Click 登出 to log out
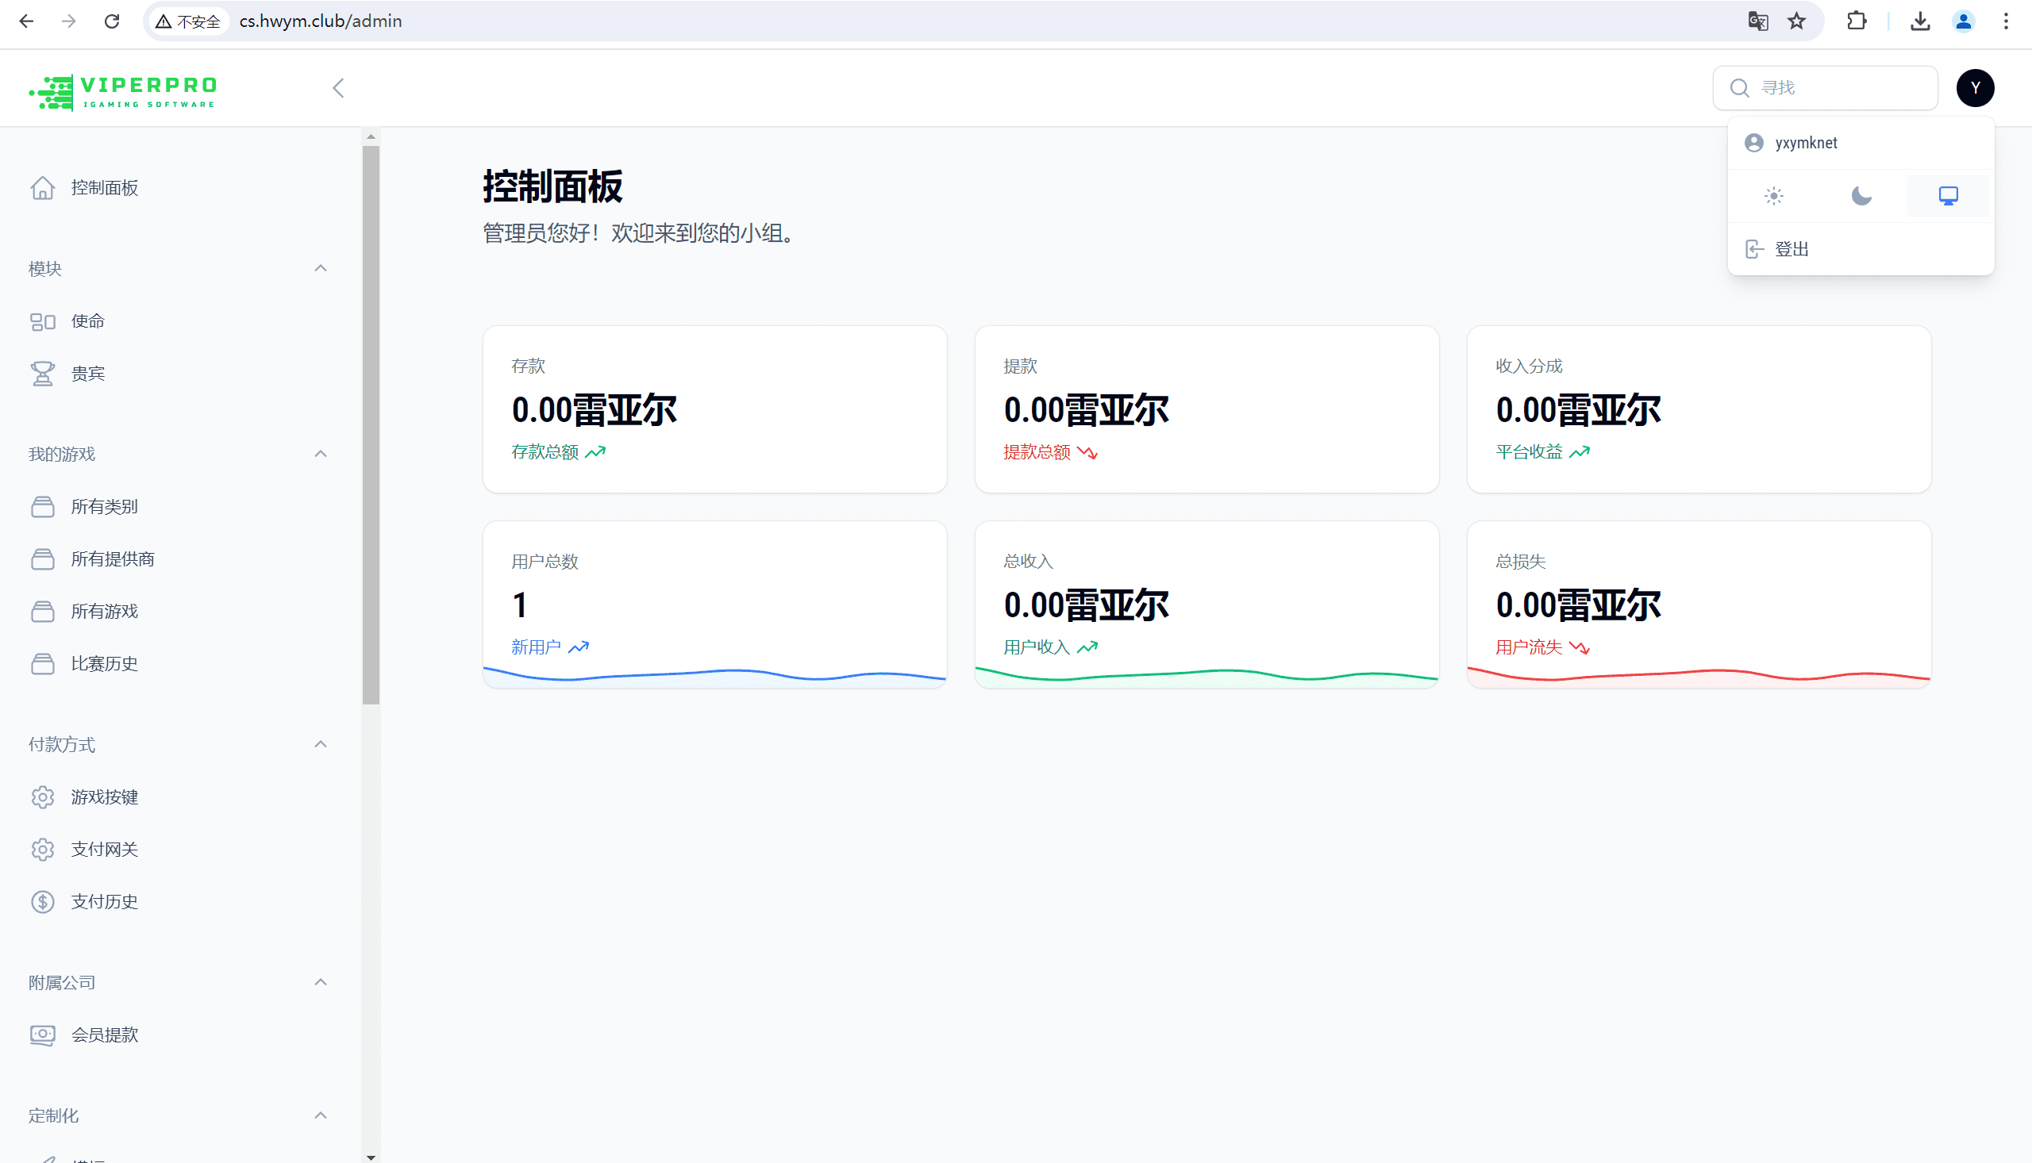This screenshot has height=1163, width=2032. 1791,249
